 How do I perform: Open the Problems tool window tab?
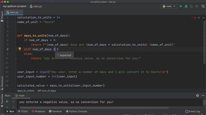point(38,111)
